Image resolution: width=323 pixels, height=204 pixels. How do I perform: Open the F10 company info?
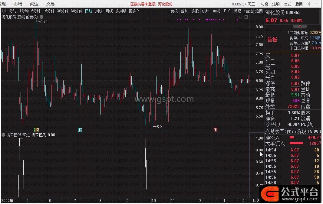pyautogui.click(x=227, y=11)
